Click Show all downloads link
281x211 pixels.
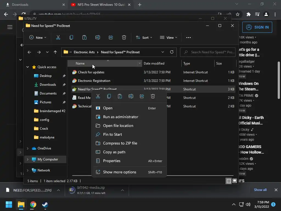pos(260,190)
